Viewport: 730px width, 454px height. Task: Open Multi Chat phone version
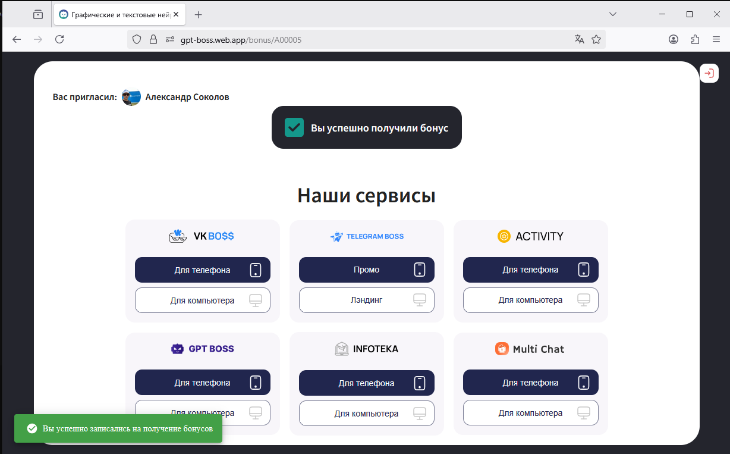point(531,383)
